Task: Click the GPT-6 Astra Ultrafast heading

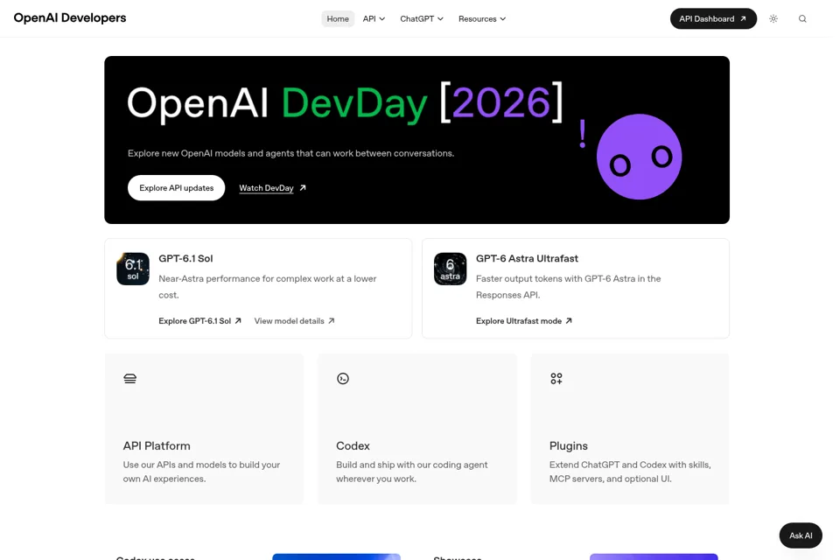Action: tap(527, 258)
